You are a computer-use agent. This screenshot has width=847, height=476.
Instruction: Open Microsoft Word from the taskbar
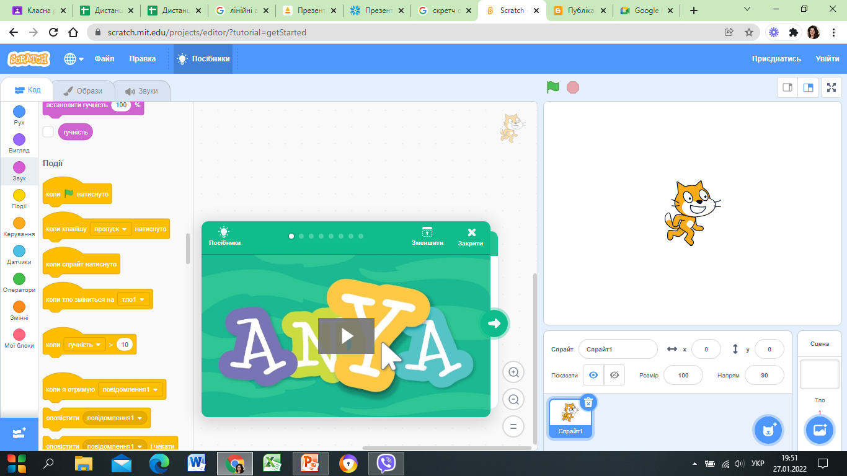(197, 463)
